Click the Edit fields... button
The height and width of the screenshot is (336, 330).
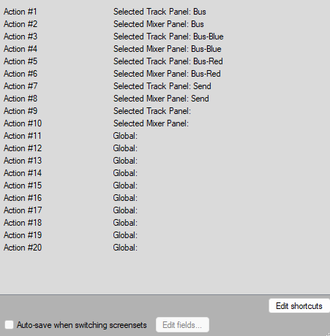(182, 325)
